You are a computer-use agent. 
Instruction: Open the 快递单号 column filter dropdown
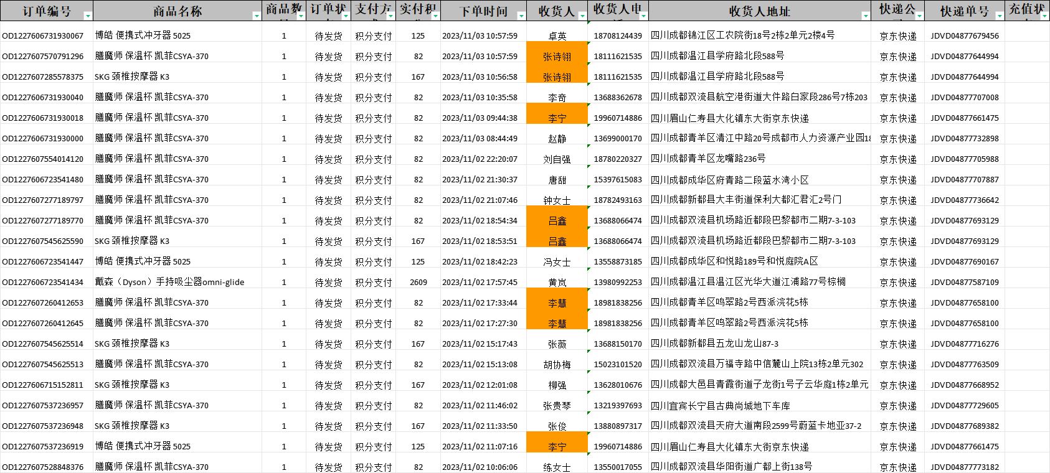pos(1000,16)
